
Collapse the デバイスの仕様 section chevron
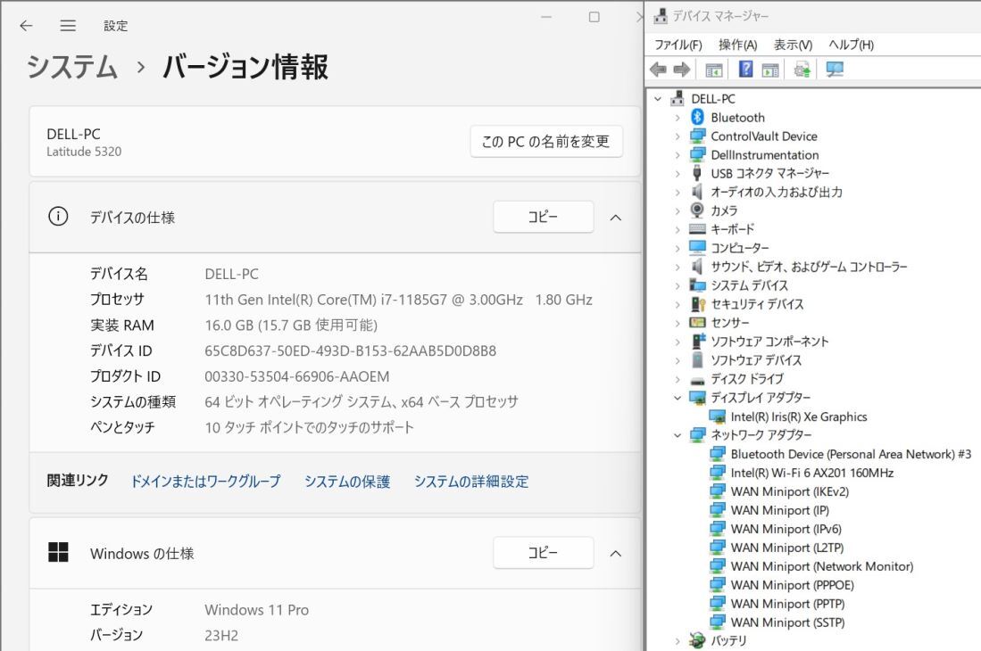click(615, 217)
